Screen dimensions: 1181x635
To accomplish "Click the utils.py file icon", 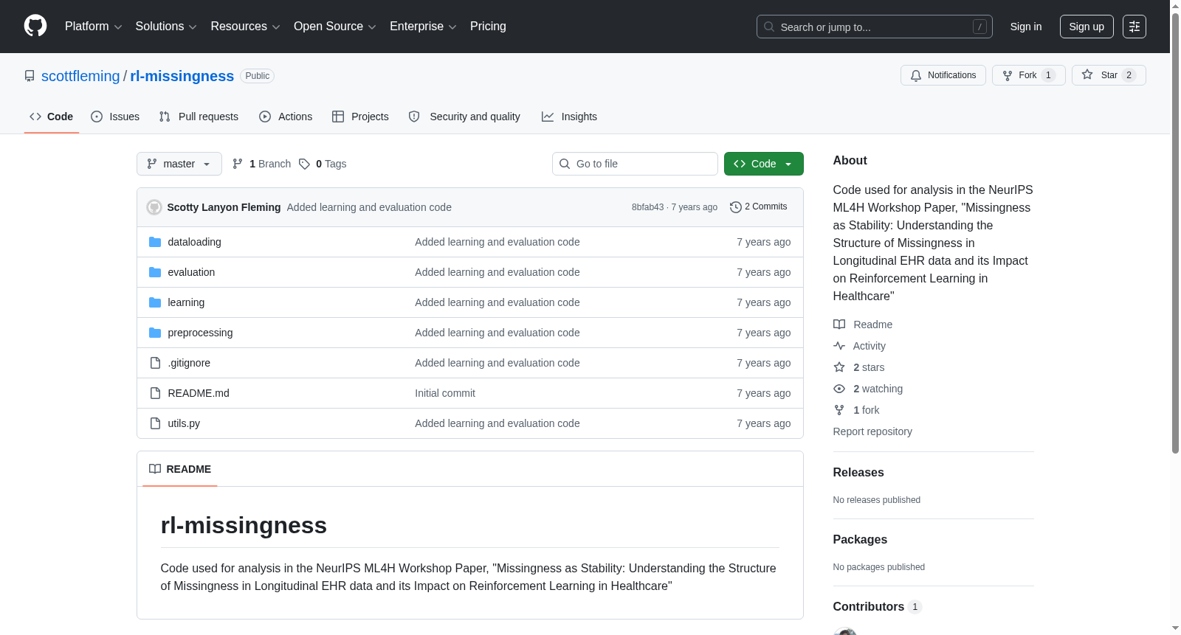I will pos(155,423).
